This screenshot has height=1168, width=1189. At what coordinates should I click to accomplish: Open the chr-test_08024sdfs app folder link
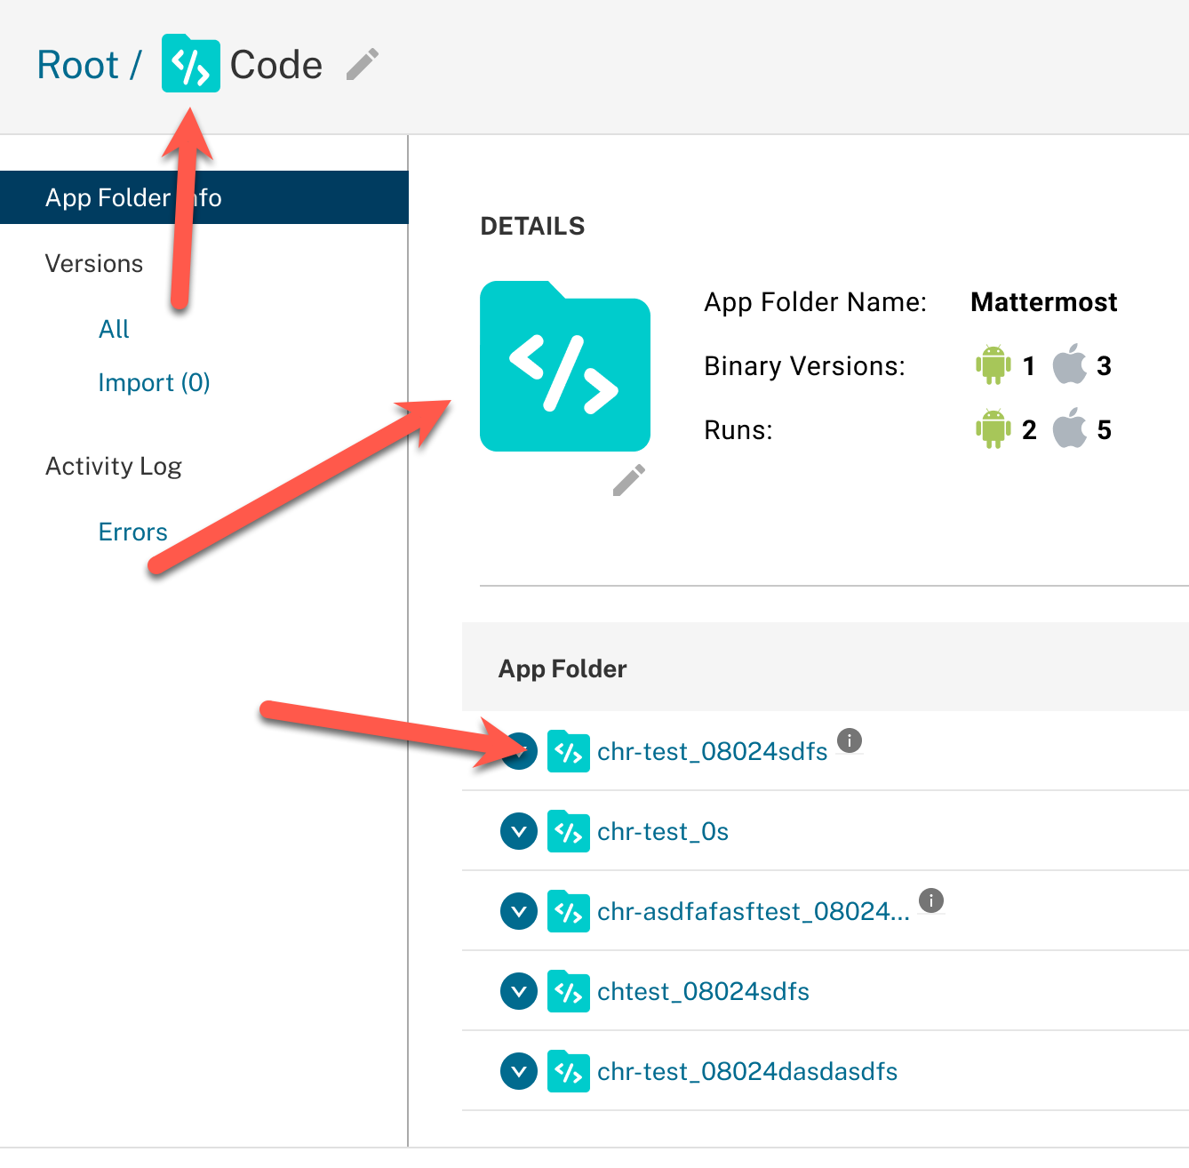713,752
